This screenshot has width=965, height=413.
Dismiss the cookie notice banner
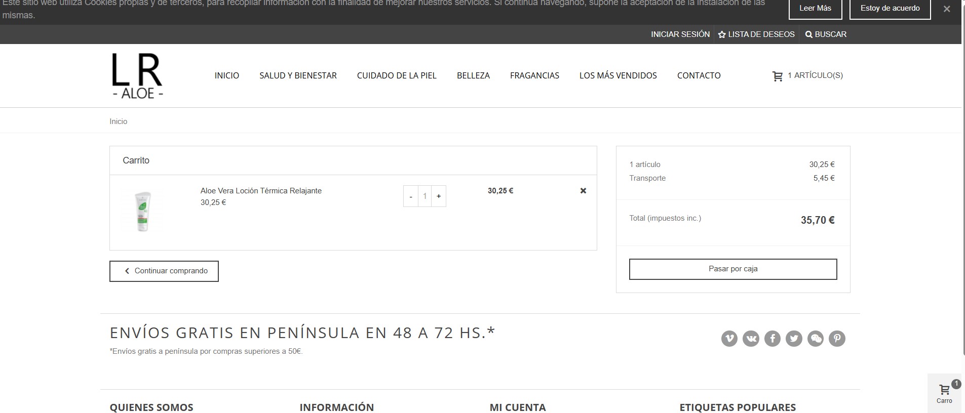click(x=946, y=9)
